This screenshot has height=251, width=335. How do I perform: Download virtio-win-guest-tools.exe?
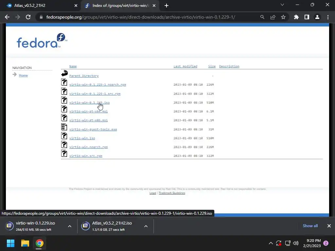(x=93, y=129)
